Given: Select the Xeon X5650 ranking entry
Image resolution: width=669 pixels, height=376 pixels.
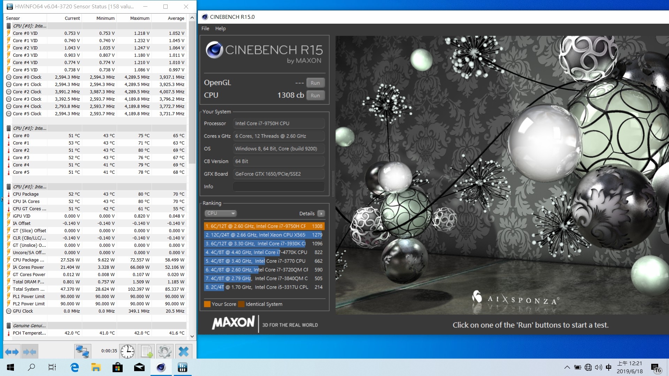Looking at the screenshot, I should (264, 235).
